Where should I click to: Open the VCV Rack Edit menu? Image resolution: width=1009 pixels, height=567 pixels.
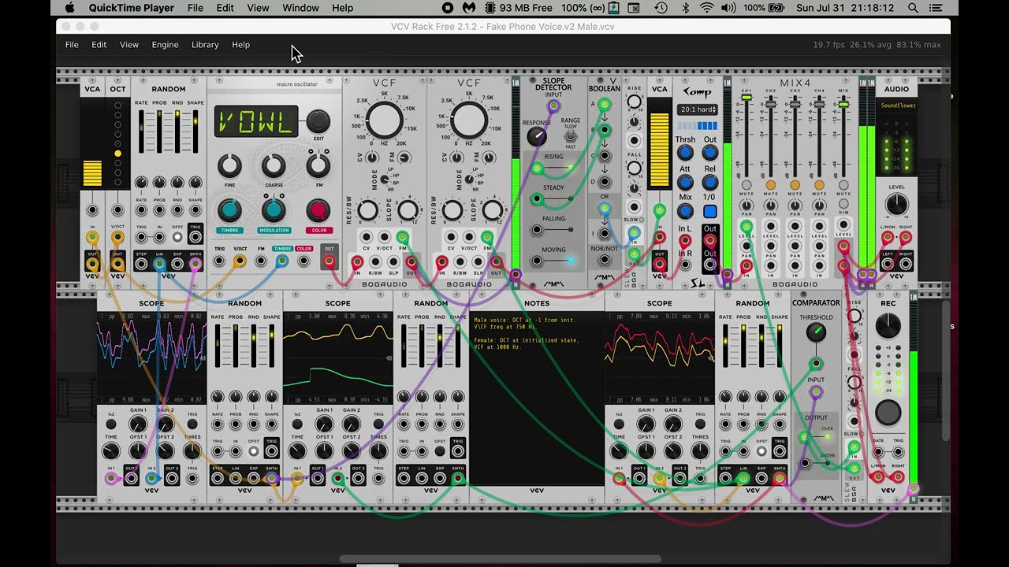click(x=99, y=45)
